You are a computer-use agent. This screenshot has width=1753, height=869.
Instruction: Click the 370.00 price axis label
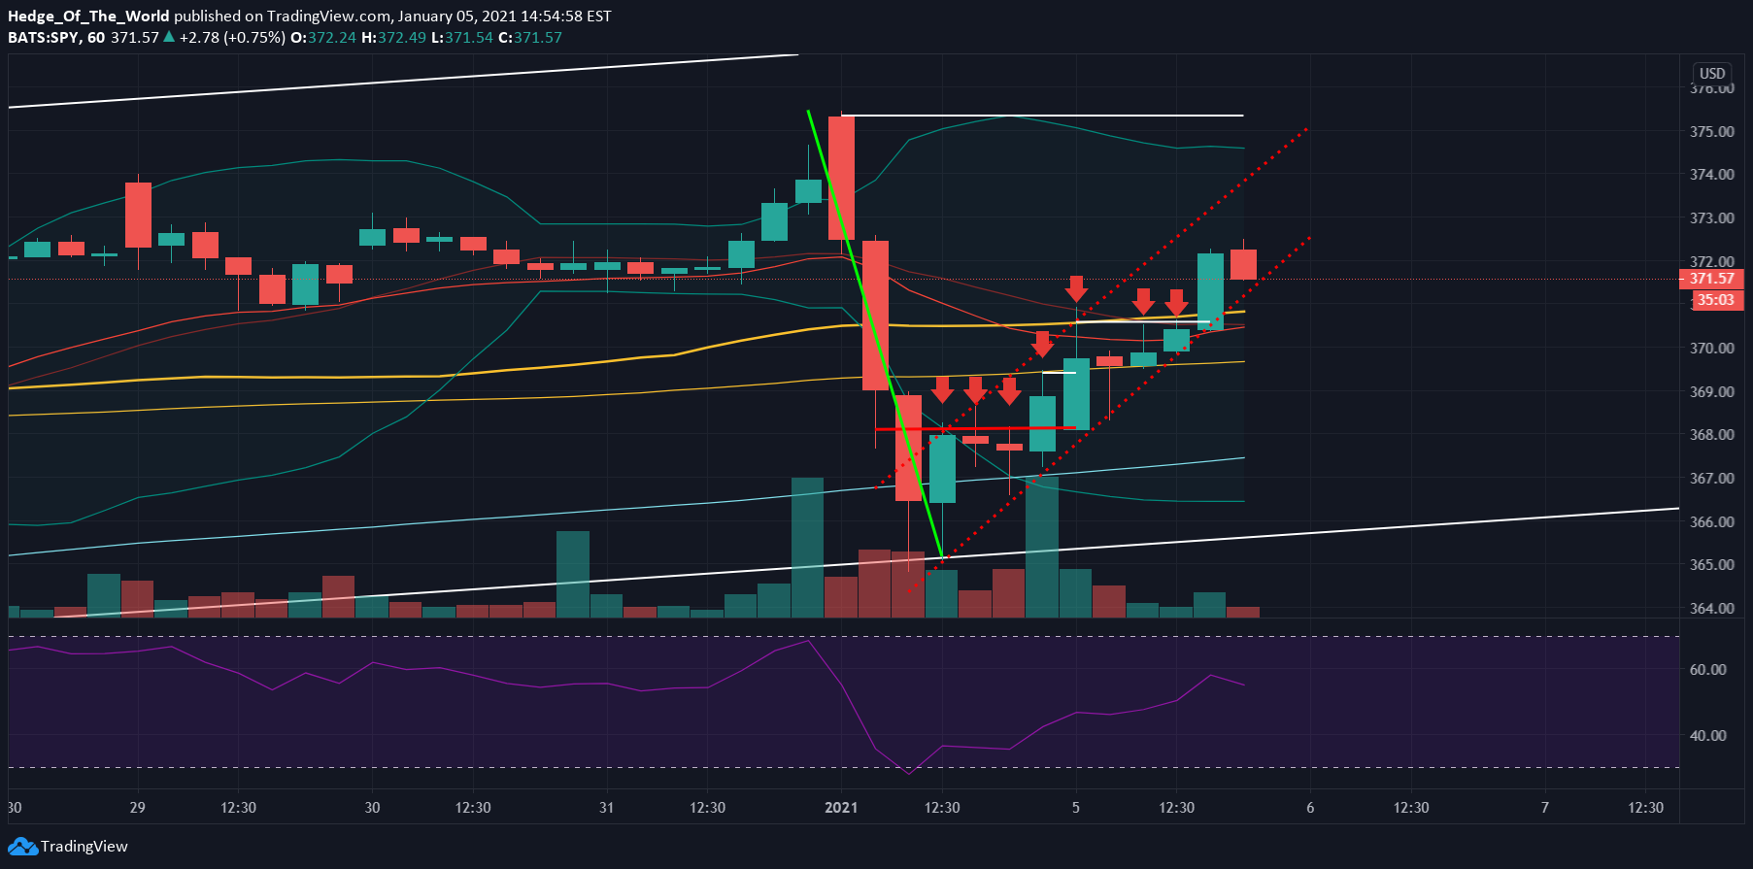(x=1711, y=348)
